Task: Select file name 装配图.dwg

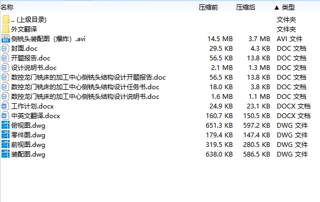Action: coord(28,154)
